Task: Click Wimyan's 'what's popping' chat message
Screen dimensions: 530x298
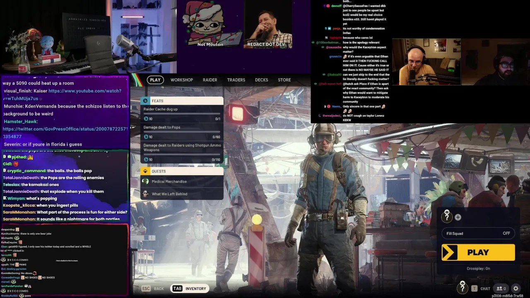Action: [29, 199]
